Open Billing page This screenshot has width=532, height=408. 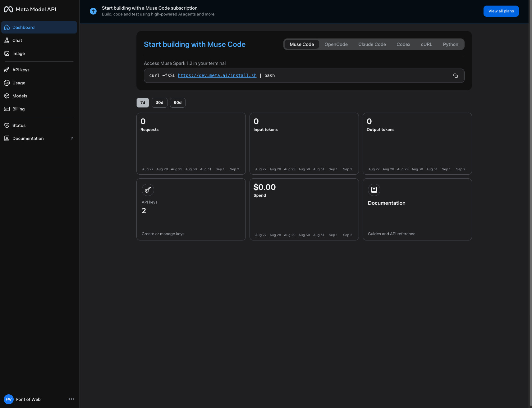coord(39,109)
